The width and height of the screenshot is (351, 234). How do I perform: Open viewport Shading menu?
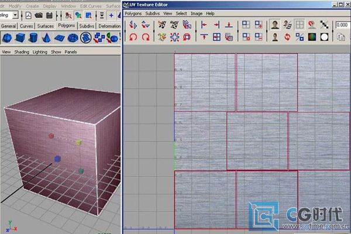pos(22,52)
